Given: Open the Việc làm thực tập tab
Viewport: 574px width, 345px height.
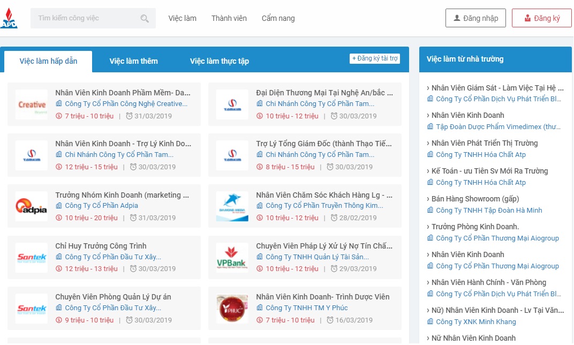Looking at the screenshot, I should (220, 61).
